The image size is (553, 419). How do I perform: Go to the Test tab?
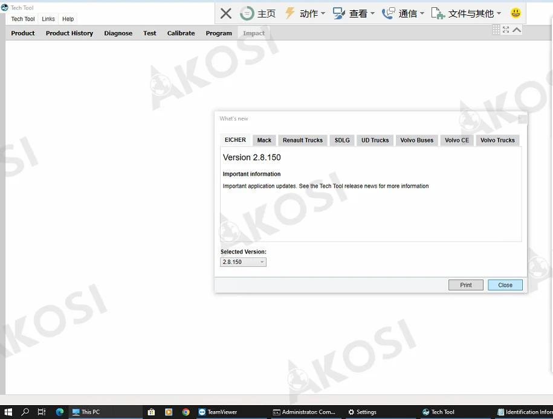(x=149, y=33)
